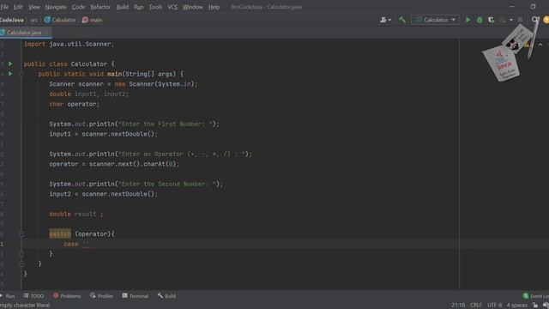Viewport: 549px width, 309px height.
Task: Open the Edit menu
Action: click(x=18, y=7)
